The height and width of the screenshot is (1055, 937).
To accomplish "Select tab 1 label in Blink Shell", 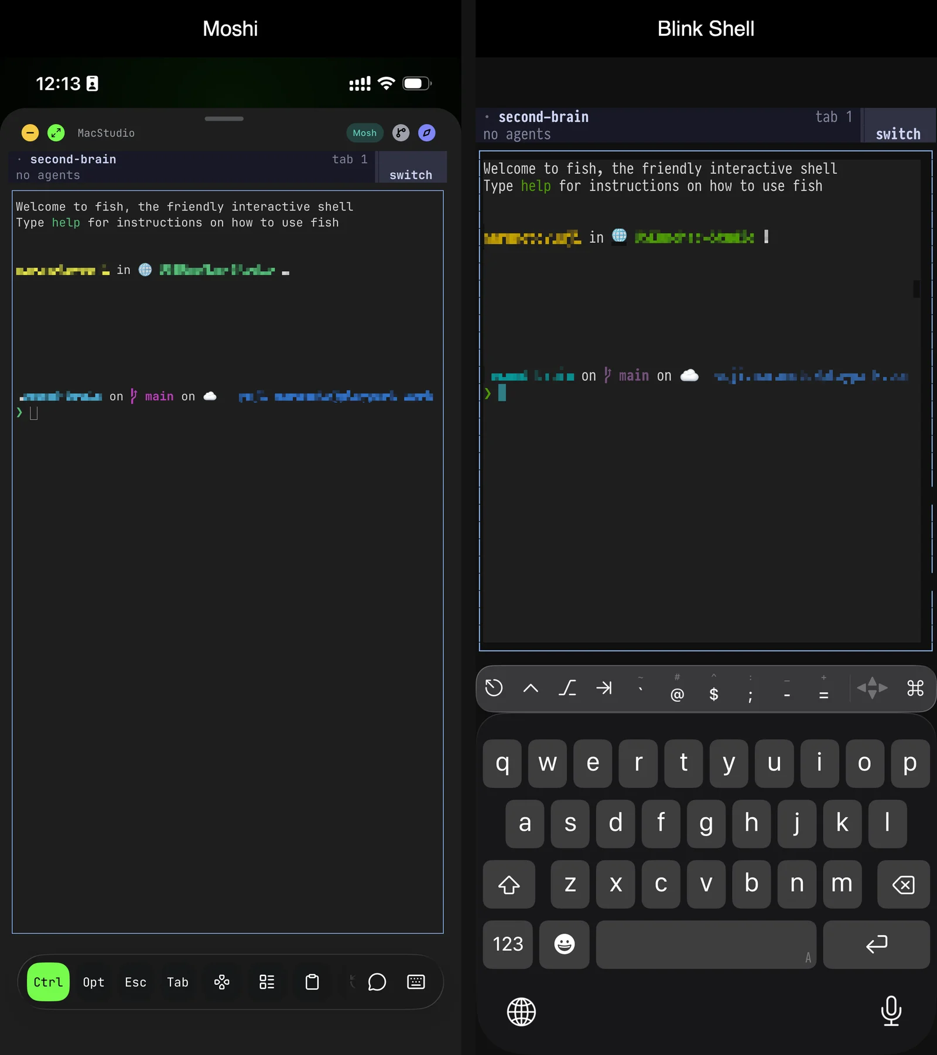I will 834,117.
